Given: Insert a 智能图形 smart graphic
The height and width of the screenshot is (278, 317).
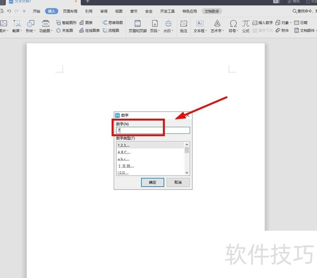Looking at the screenshot, I should [66, 23].
